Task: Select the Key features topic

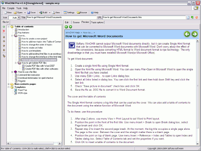Action: tap(24, 33)
